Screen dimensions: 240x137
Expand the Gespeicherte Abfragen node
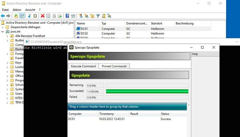pyautogui.click(x=3, y=27)
